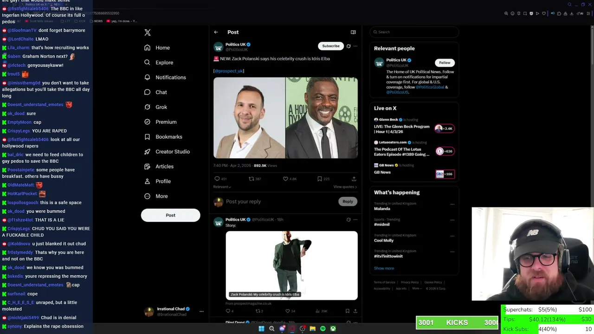Bookmark the post with 225 bookmarks
This screenshot has height=334, width=594.
click(x=319, y=179)
